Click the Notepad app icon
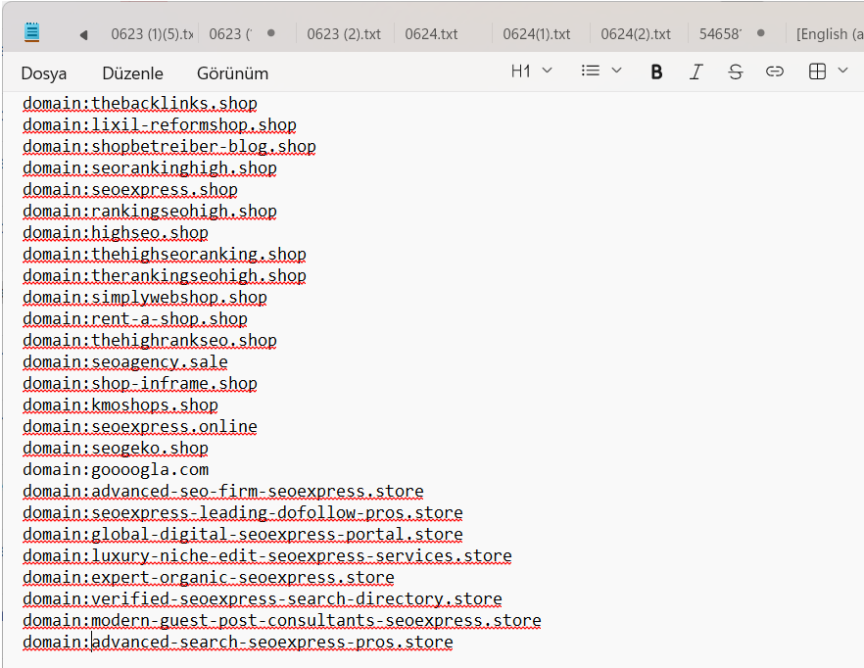 [32, 32]
